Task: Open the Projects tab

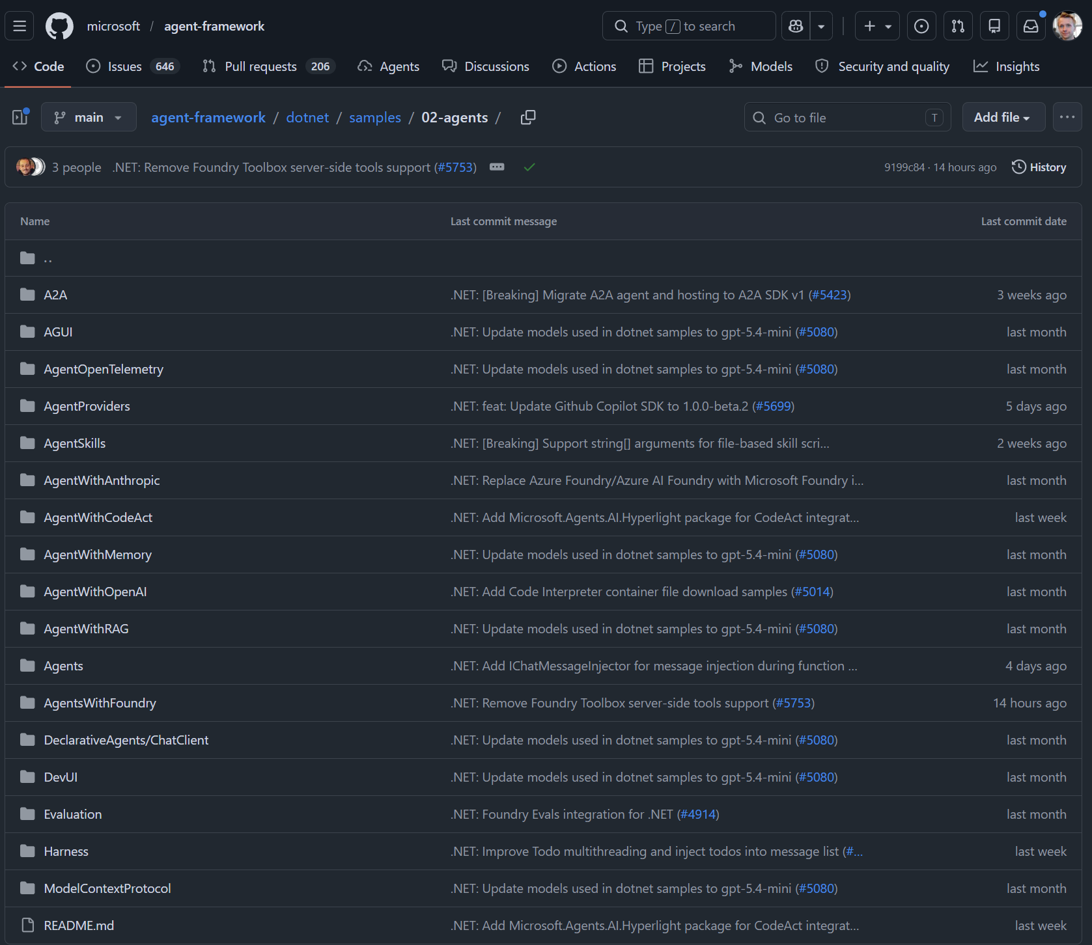Action: 673,66
